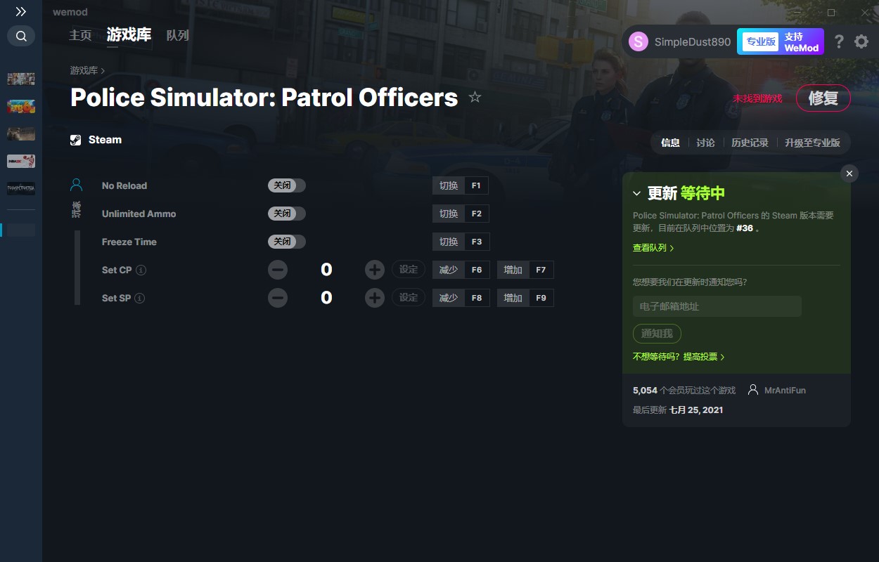Toggle the Freeze Time switch
The image size is (879, 562).
pos(287,242)
